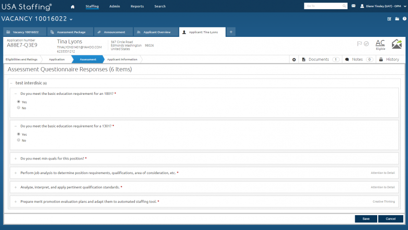This screenshot has height=230, width=408.
Task: Go to the home icon
Action: pyautogui.click(x=72, y=7)
